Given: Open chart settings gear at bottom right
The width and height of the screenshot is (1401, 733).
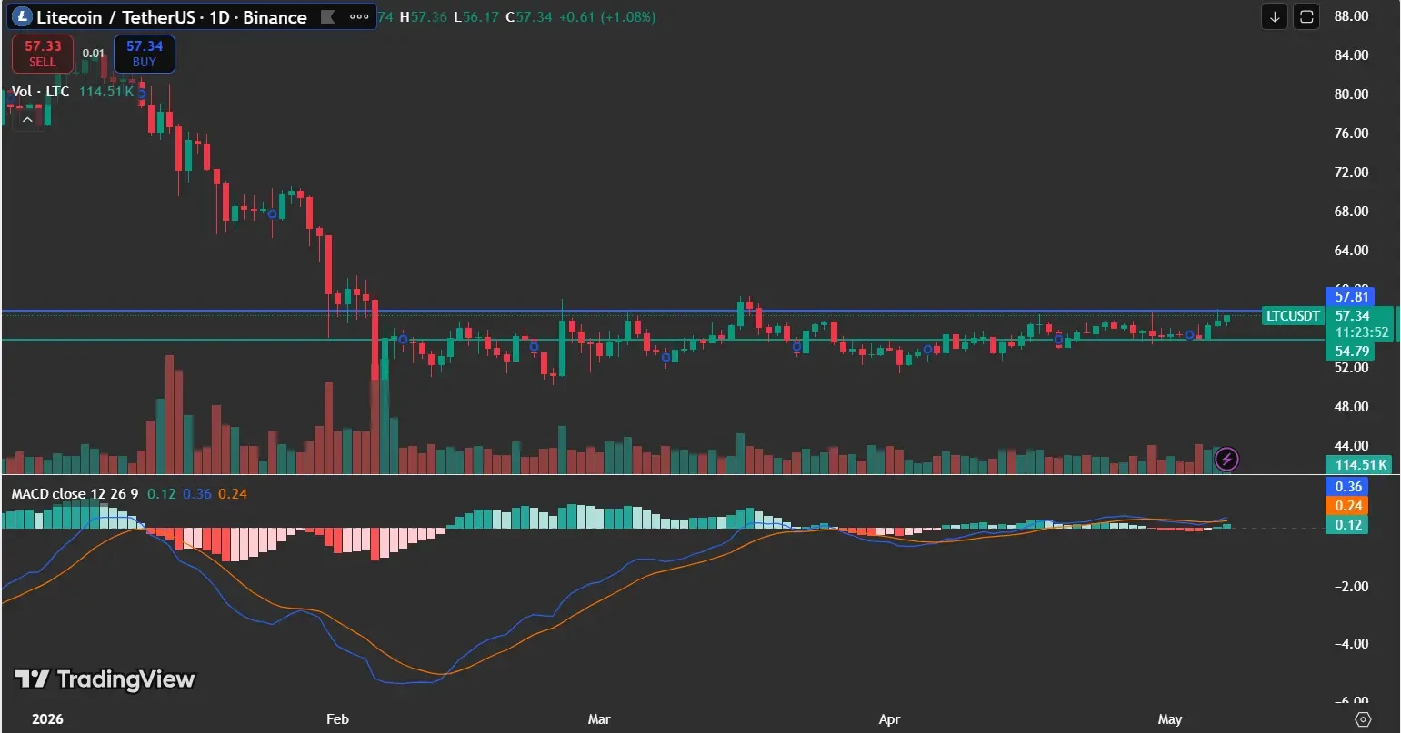Looking at the screenshot, I should click(1363, 719).
